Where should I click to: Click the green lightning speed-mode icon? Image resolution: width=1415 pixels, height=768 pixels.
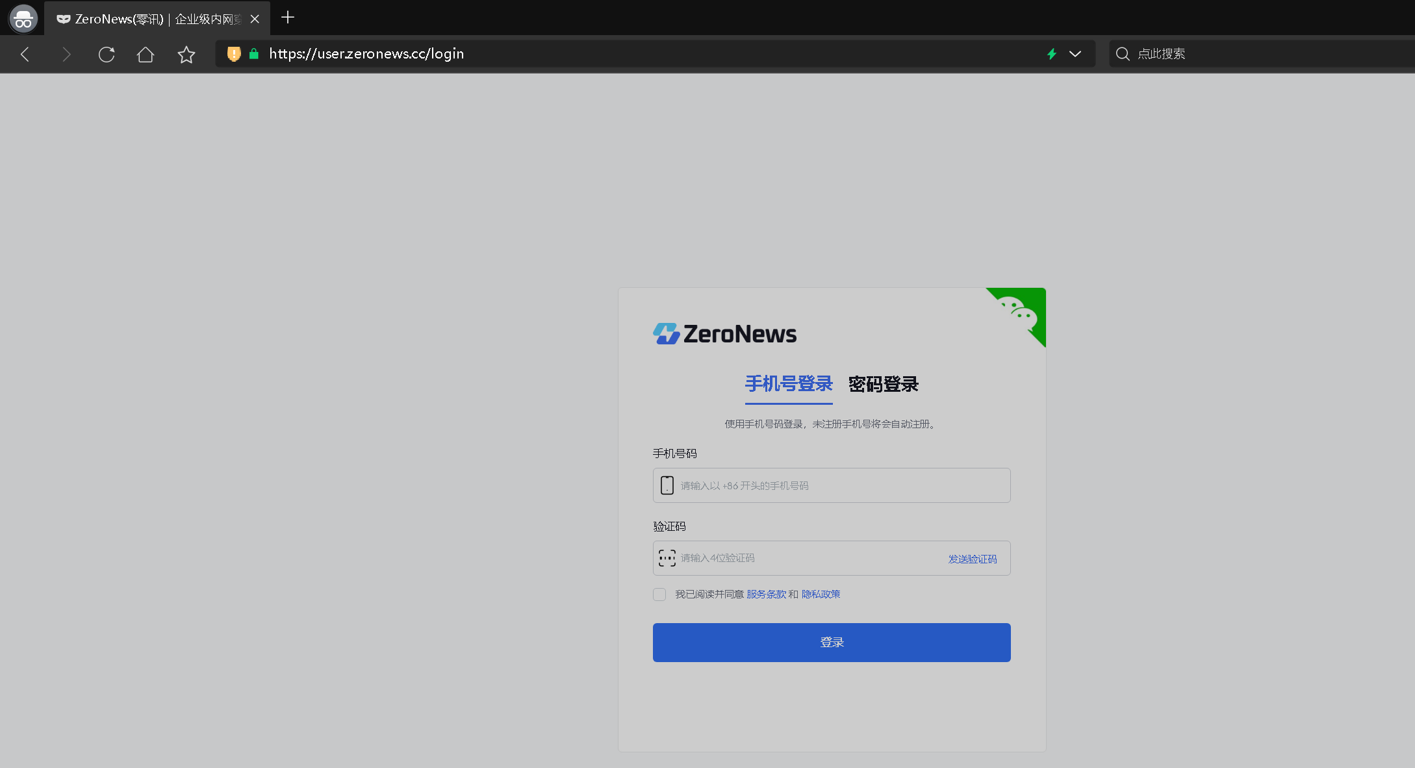point(1052,54)
